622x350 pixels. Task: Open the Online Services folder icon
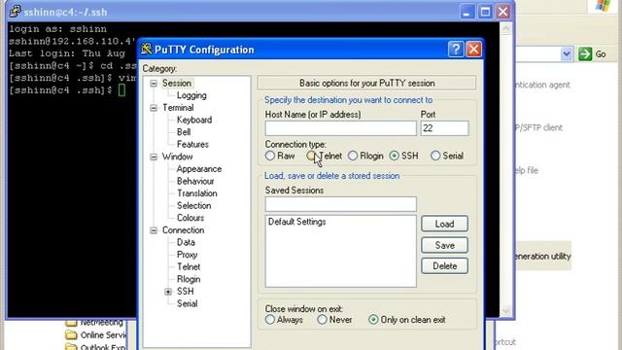[x=71, y=334]
